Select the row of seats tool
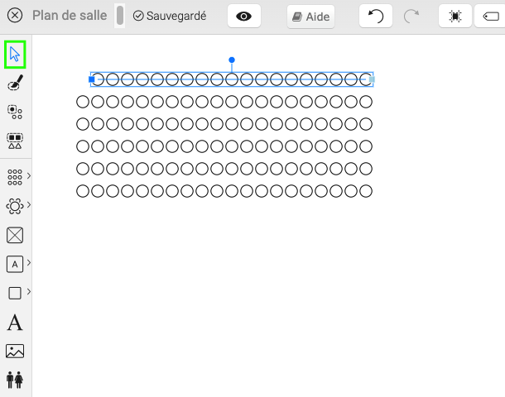The image size is (505, 397). click(15, 177)
